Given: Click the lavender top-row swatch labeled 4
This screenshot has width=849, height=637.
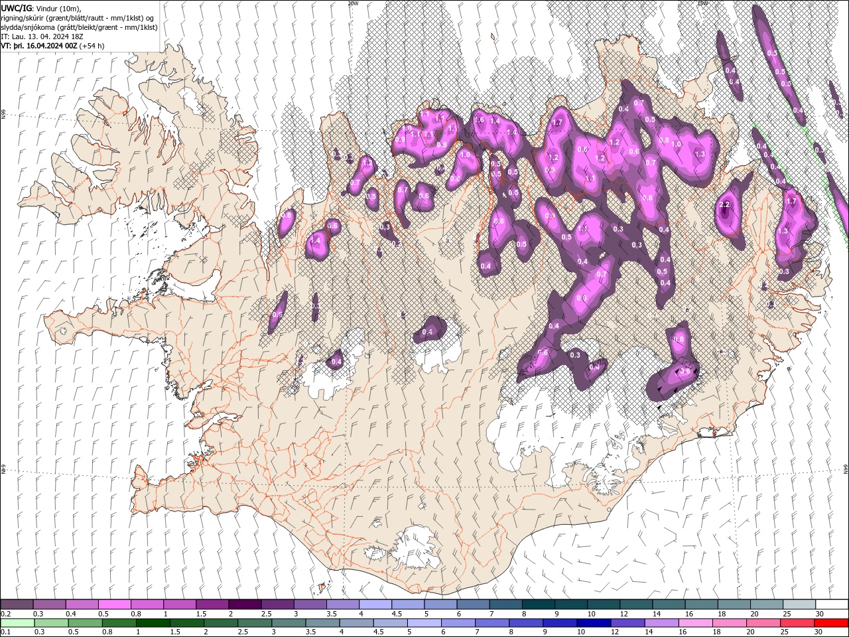Looking at the screenshot, I should 375,604.
